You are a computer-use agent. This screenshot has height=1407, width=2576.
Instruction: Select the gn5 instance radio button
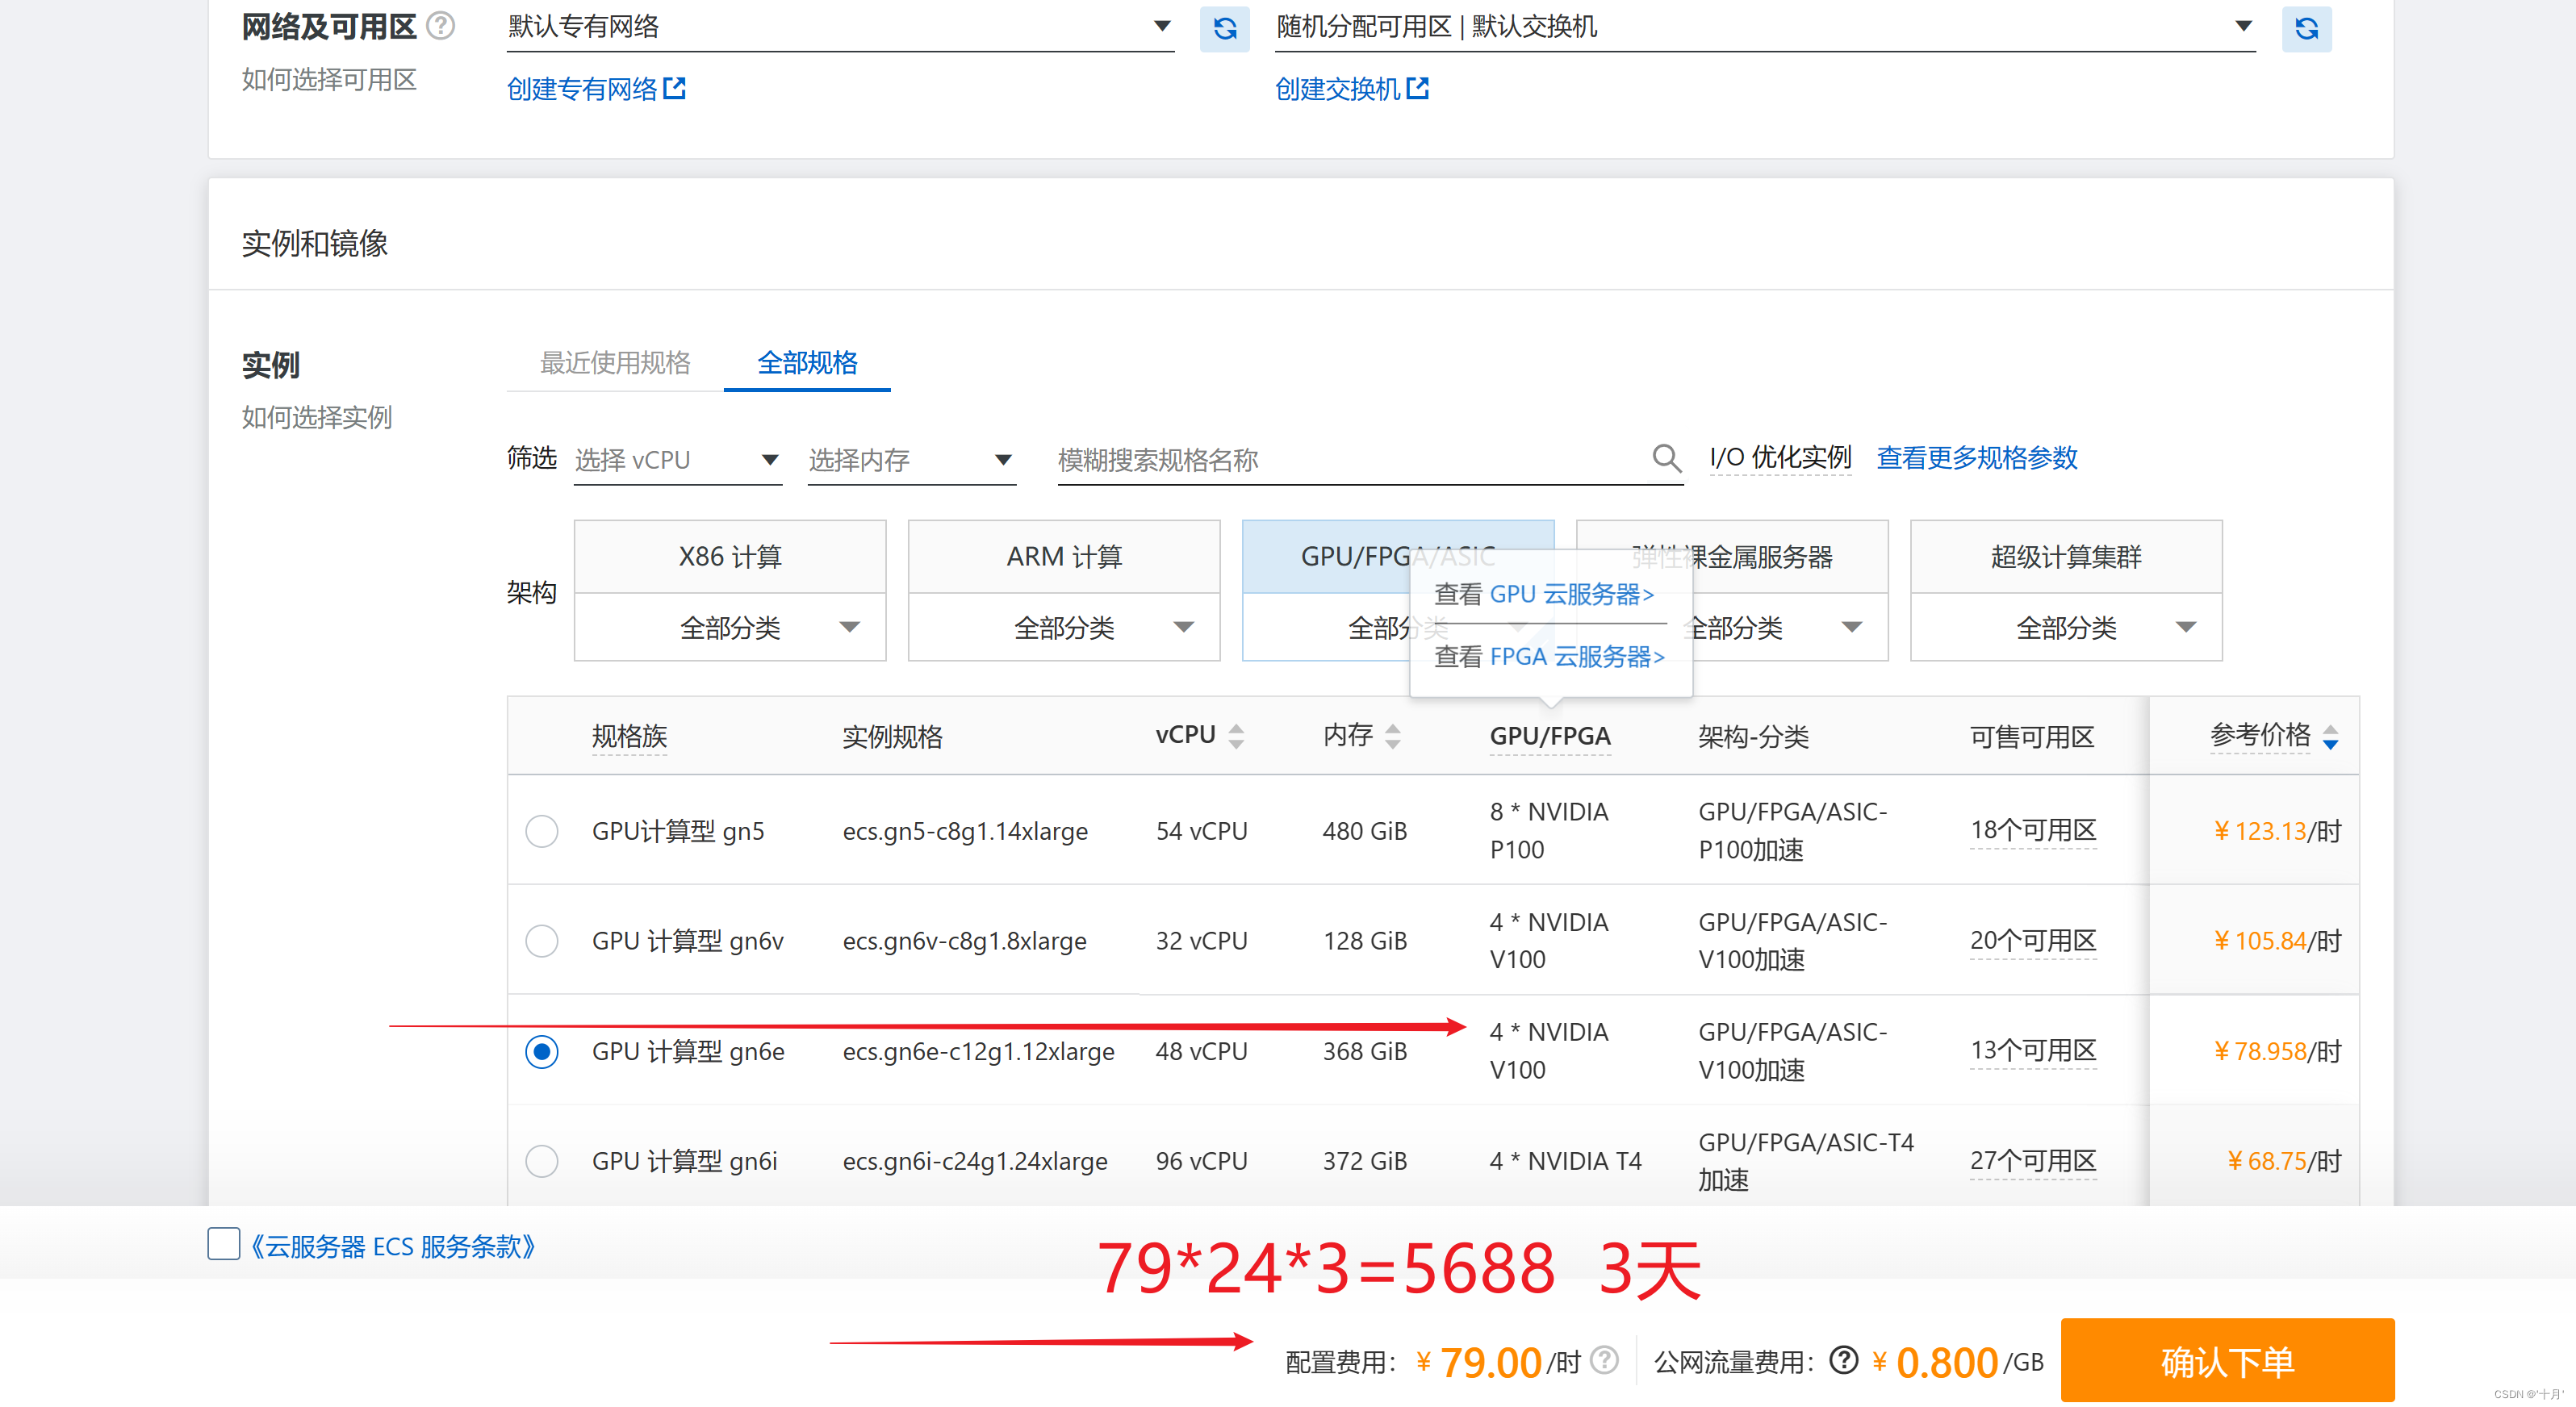[x=541, y=831]
